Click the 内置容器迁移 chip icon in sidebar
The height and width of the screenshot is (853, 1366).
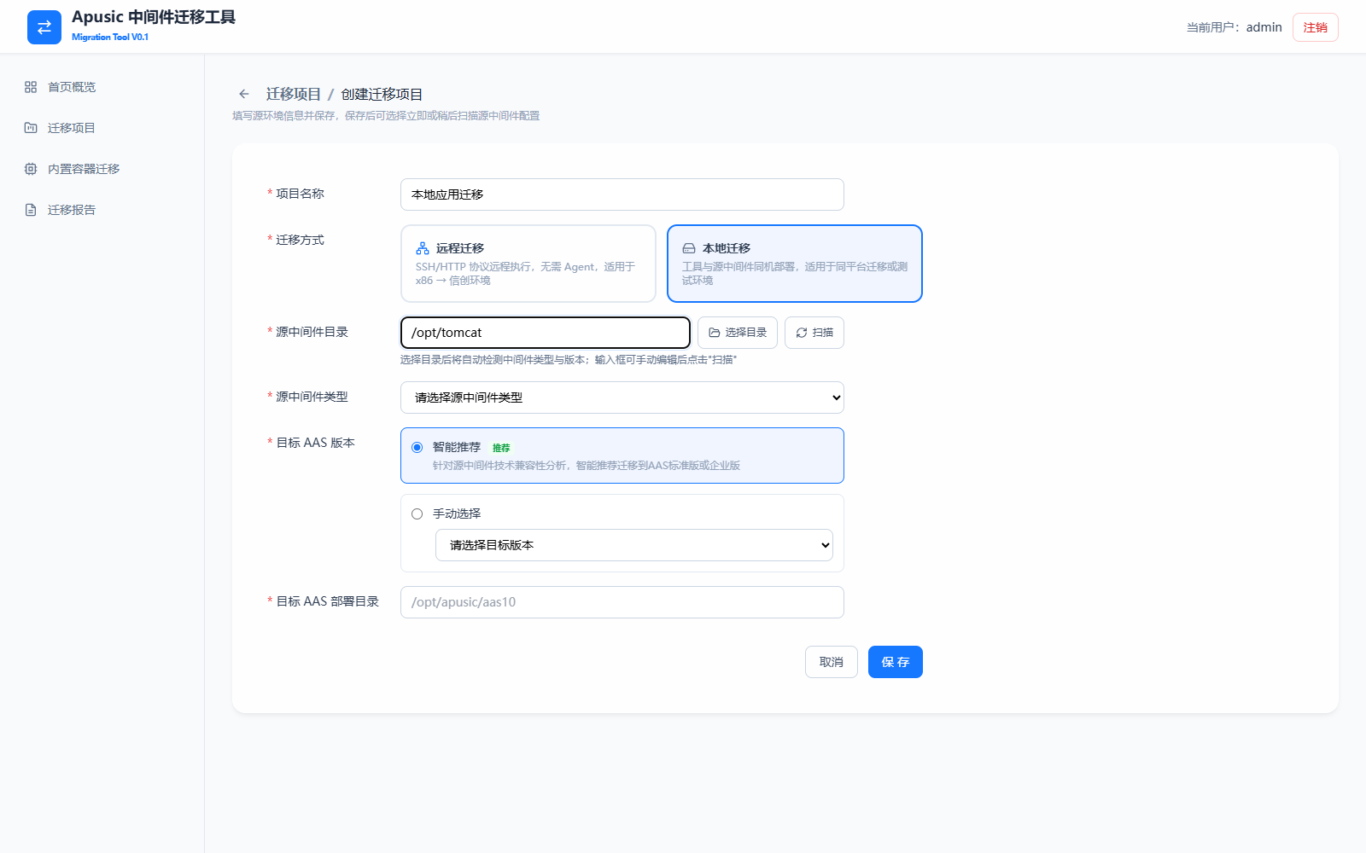pyautogui.click(x=31, y=169)
